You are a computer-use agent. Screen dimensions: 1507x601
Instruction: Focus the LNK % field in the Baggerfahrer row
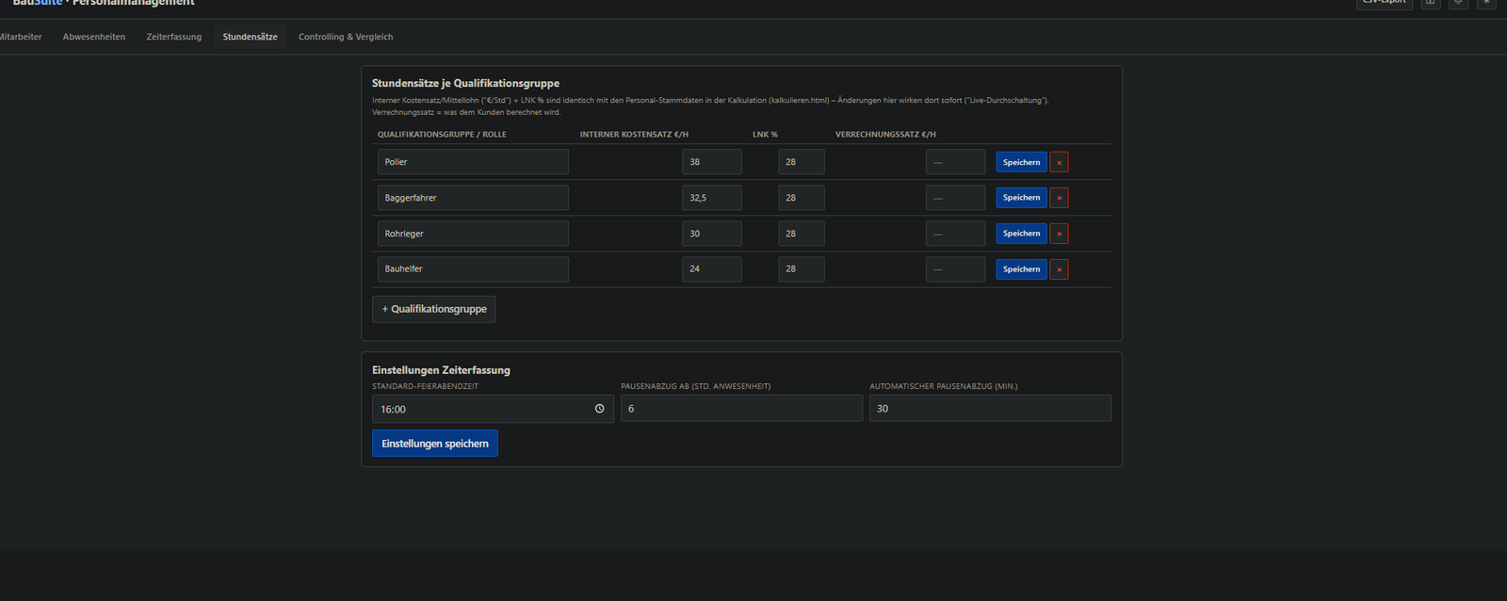click(802, 198)
